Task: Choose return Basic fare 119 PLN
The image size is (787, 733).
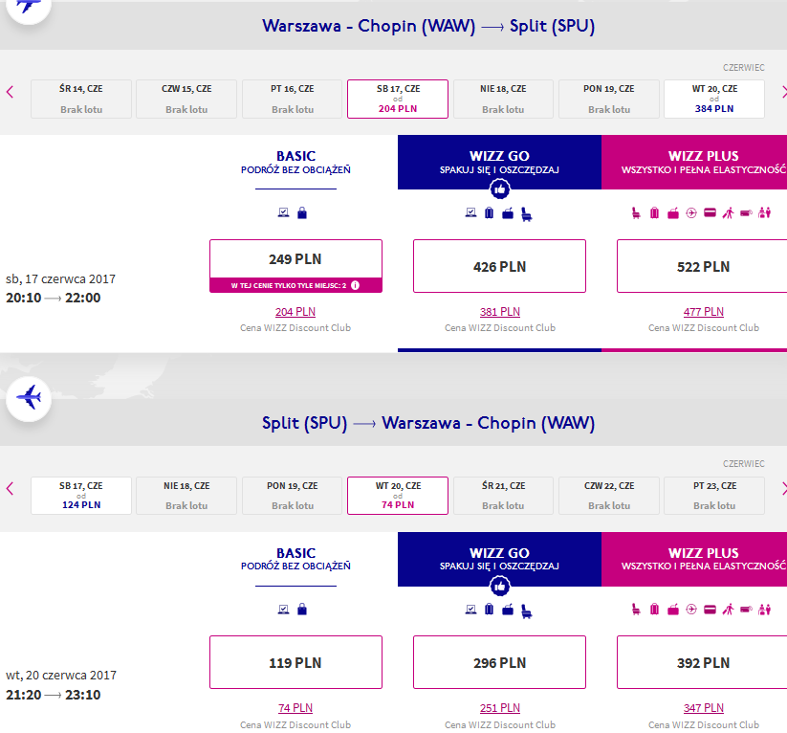Action: 295,662
